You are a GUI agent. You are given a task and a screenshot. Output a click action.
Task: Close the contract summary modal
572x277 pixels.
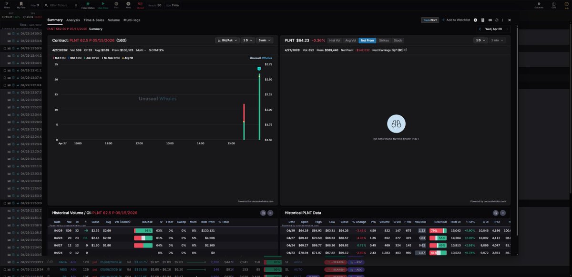coord(510,20)
